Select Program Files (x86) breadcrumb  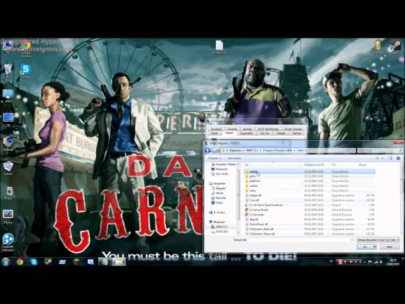[277, 151]
